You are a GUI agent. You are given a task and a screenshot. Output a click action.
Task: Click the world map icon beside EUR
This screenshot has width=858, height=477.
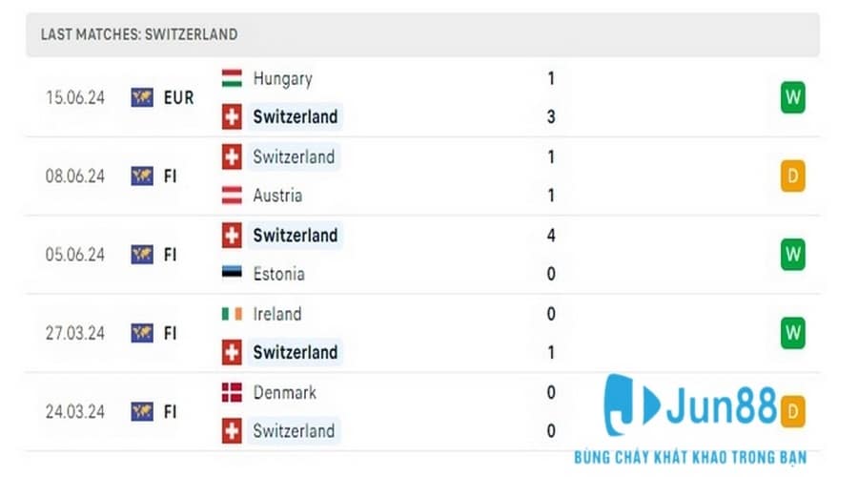(142, 97)
